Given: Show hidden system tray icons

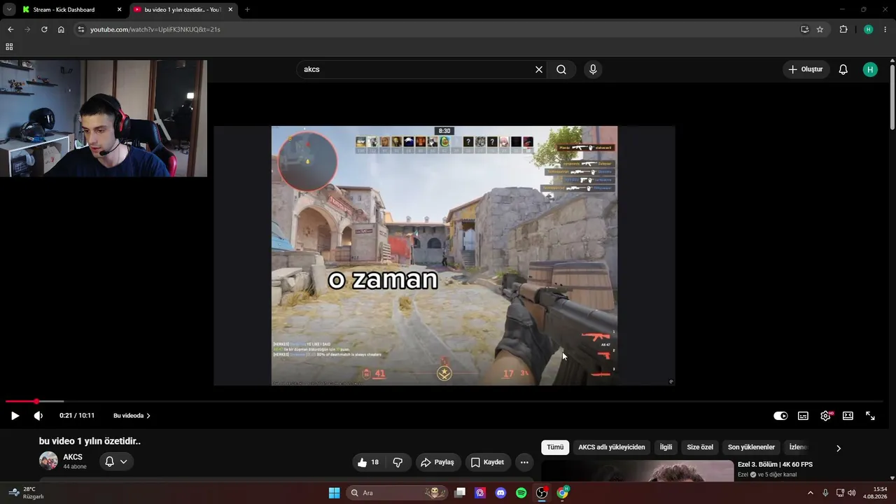Looking at the screenshot, I should coord(811,493).
